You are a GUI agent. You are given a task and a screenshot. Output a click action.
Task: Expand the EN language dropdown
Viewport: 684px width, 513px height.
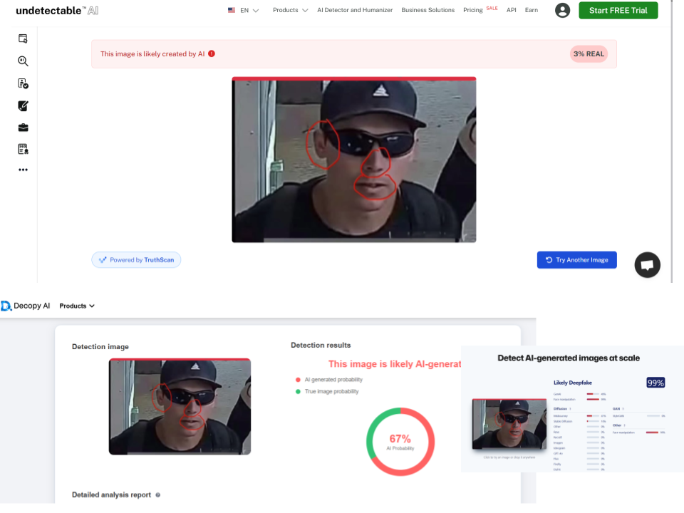pyautogui.click(x=244, y=11)
